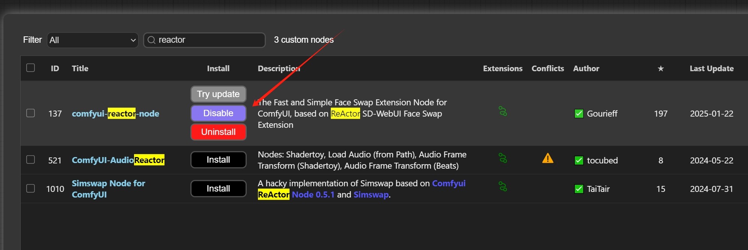748x250 pixels.
Task: Click the '3 custom nodes' count label
Action: point(304,40)
